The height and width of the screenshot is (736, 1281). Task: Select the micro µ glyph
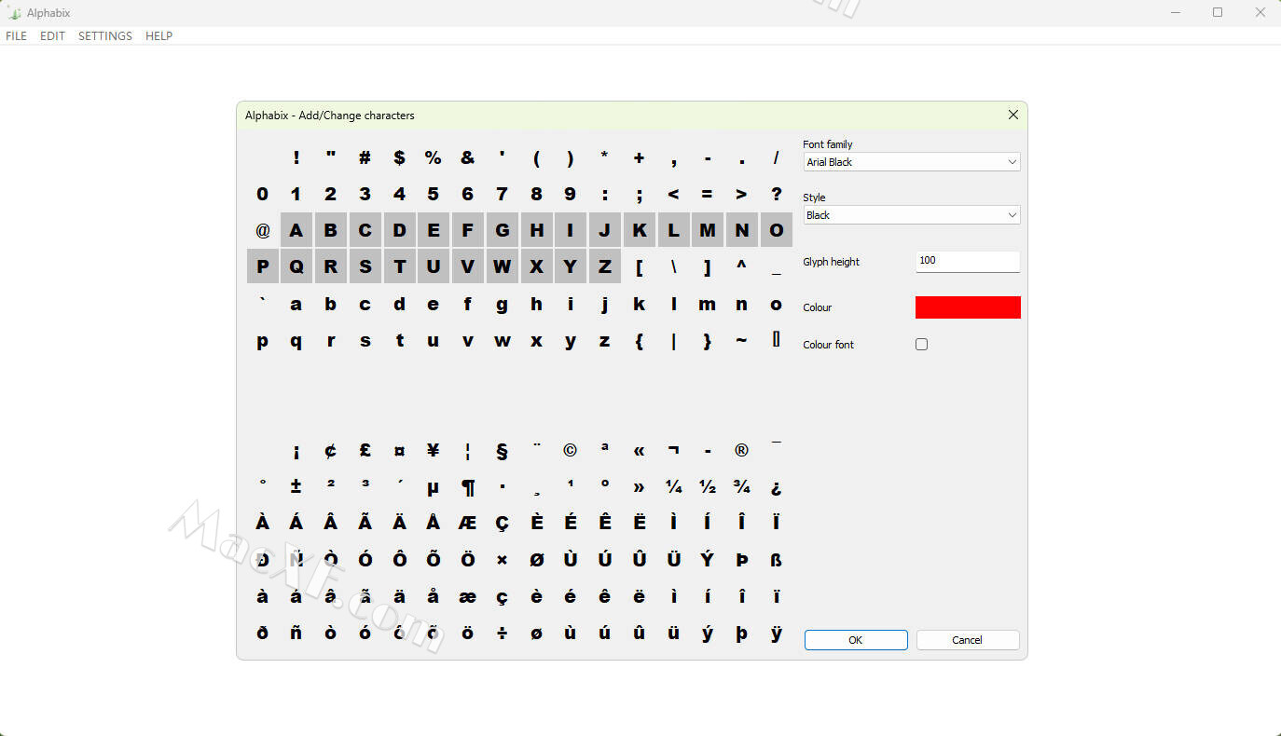click(434, 486)
